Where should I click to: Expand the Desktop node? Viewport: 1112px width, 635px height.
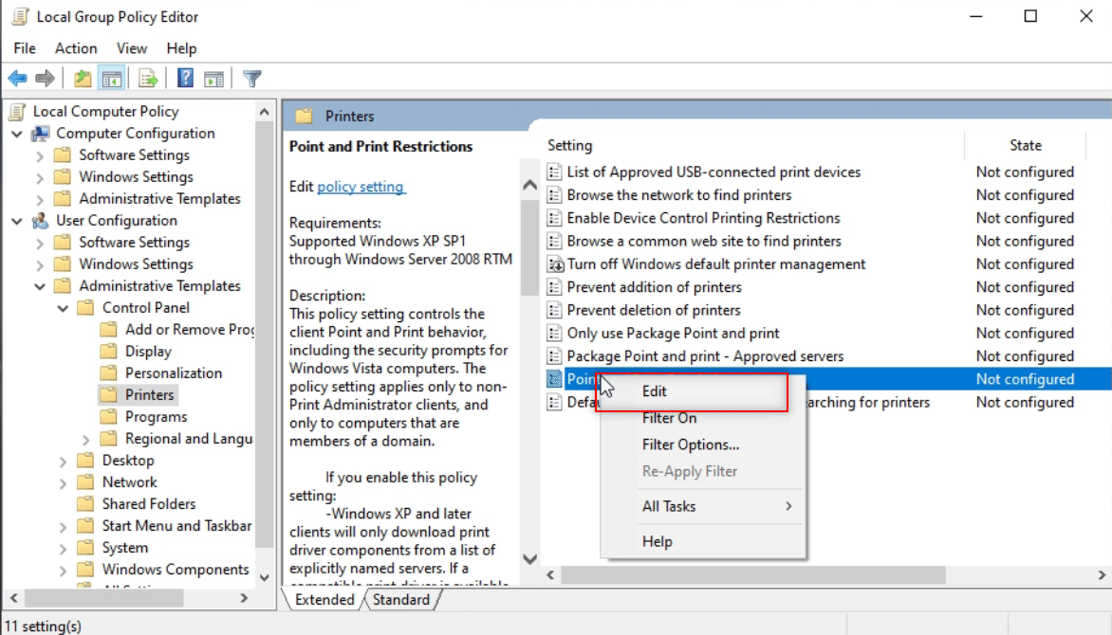pyautogui.click(x=63, y=462)
